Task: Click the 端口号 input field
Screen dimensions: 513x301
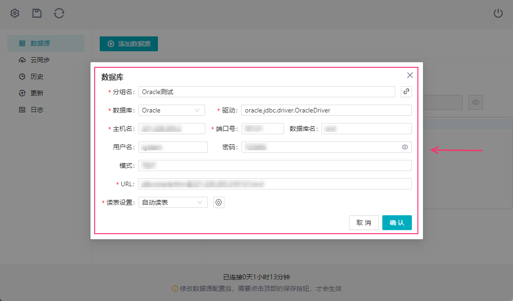Action: pos(262,129)
